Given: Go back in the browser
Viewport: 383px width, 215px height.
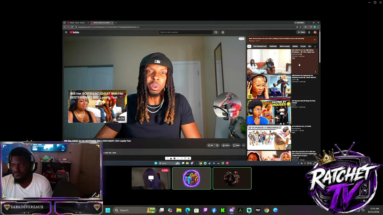Looking at the screenshot, I should pos(65,27).
